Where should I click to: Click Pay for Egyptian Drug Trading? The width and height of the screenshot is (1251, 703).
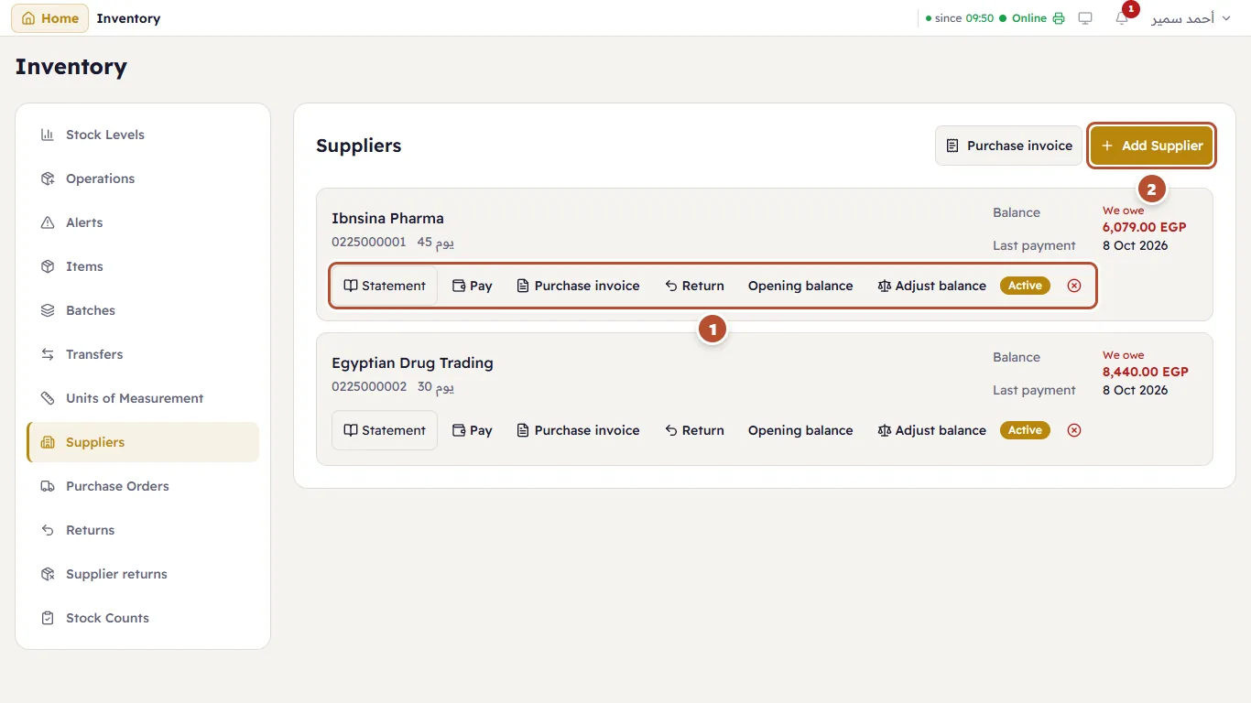pos(473,430)
